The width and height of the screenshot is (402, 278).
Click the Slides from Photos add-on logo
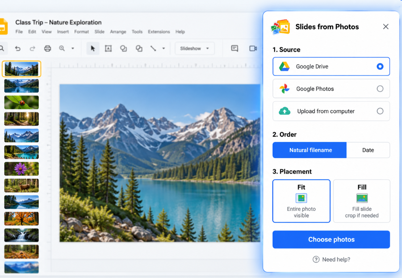280,27
